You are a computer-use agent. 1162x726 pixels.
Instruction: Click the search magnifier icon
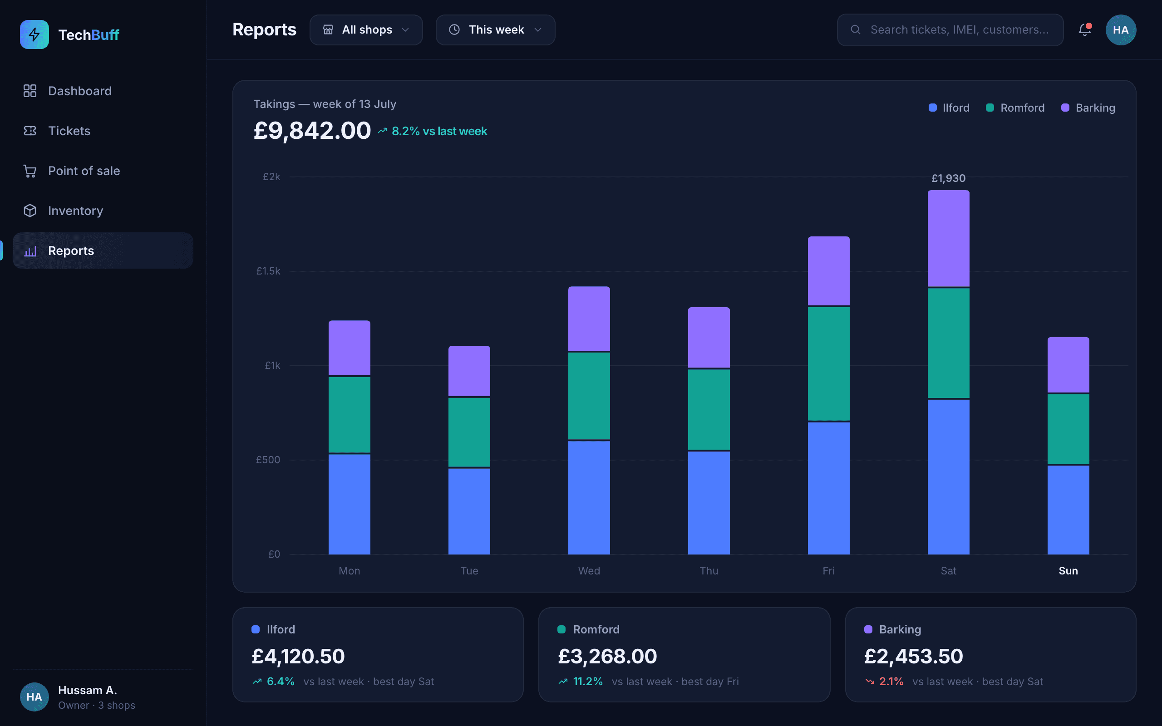click(x=855, y=30)
